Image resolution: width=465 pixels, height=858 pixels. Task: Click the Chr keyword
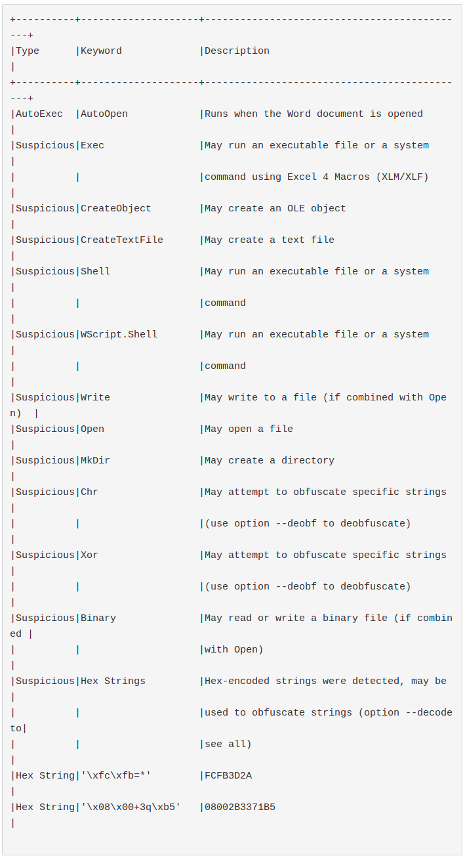tap(89, 492)
